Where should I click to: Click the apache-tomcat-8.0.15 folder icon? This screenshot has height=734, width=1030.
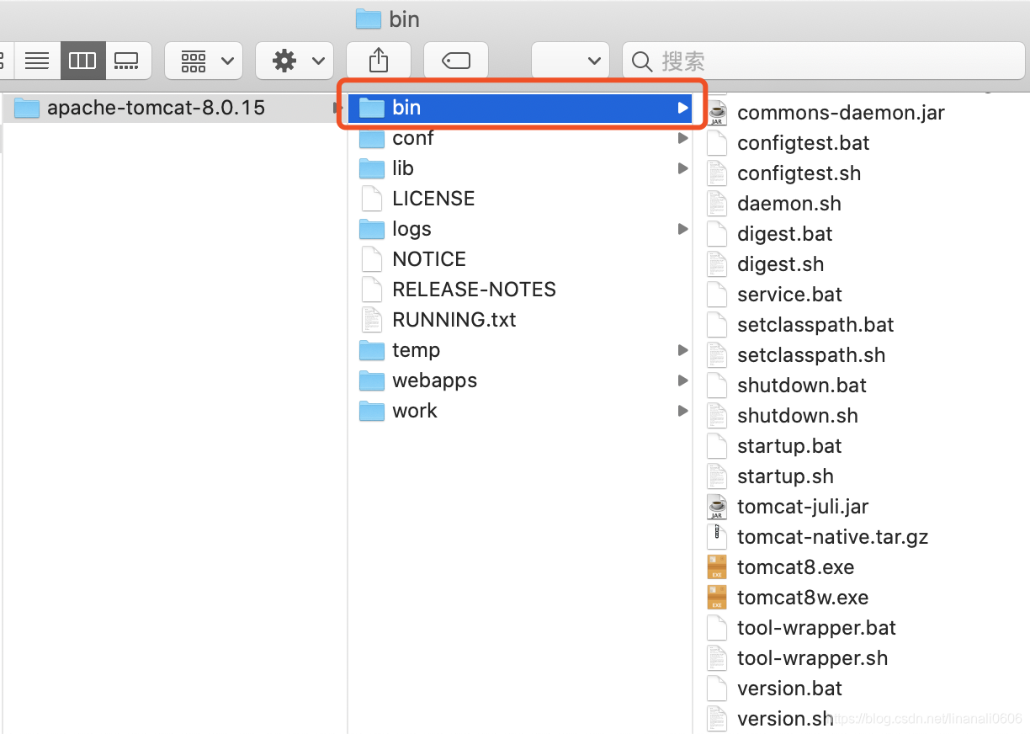coord(28,108)
